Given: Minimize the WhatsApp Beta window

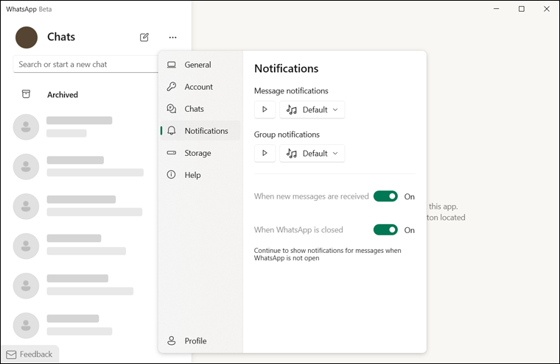Looking at the screenshot, I should tap(497, 9).
